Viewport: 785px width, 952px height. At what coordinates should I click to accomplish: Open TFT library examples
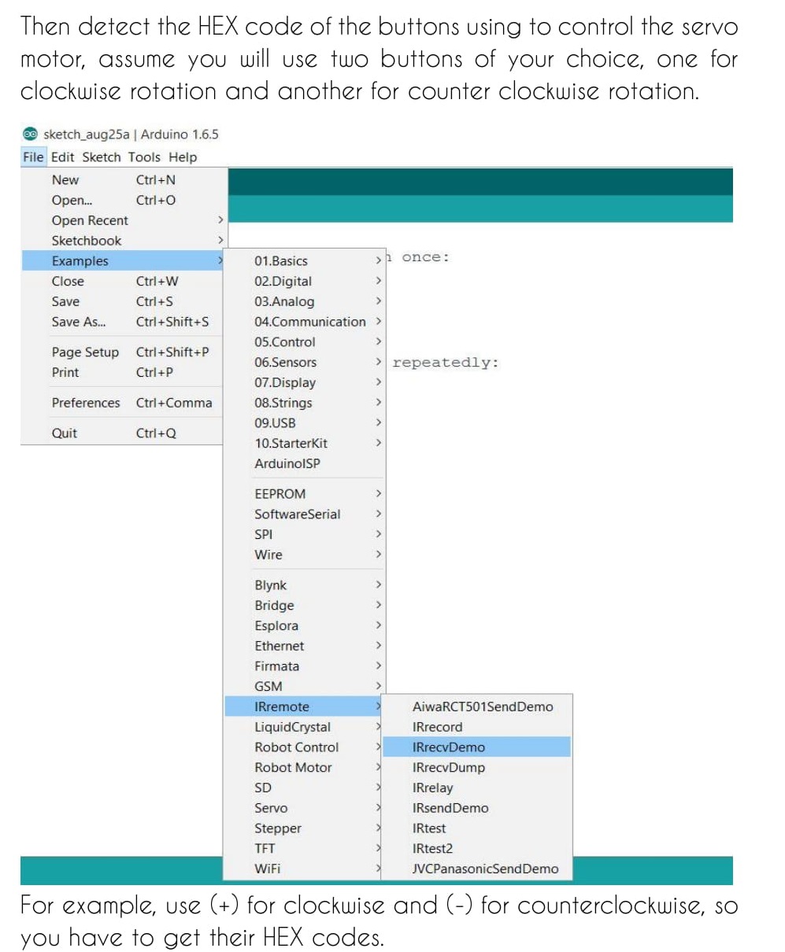305,849
